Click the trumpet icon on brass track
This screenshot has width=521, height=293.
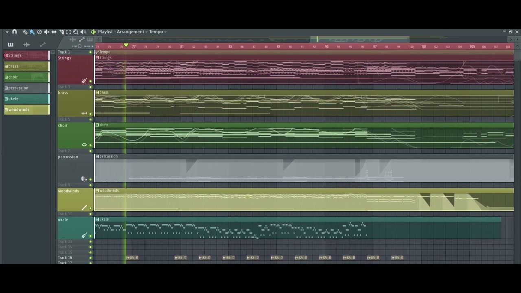(x=84, y=114)
